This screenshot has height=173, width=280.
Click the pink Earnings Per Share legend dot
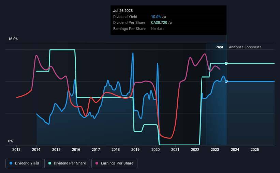(97, 163)
